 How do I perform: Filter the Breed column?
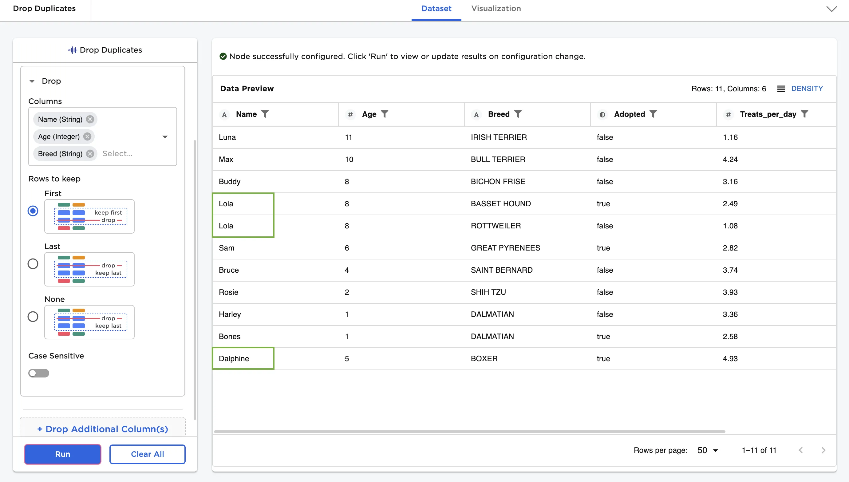518,114
